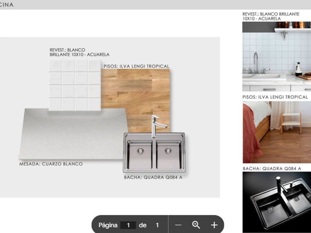Click the chrome faucet on the sink
The image size is (311, 233).
point(157,126)
